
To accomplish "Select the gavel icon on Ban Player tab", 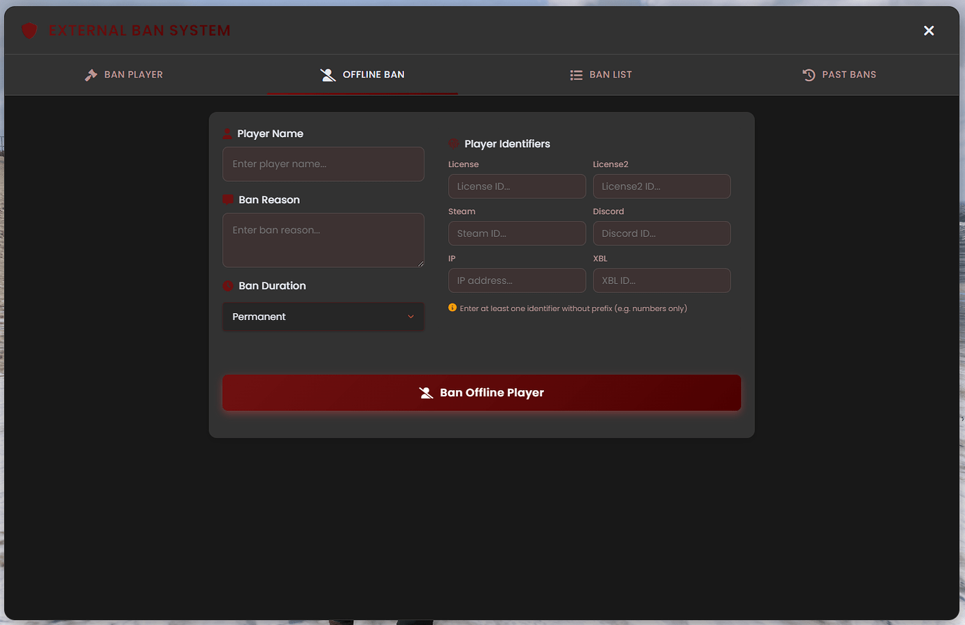I will [x=91, y=74].
